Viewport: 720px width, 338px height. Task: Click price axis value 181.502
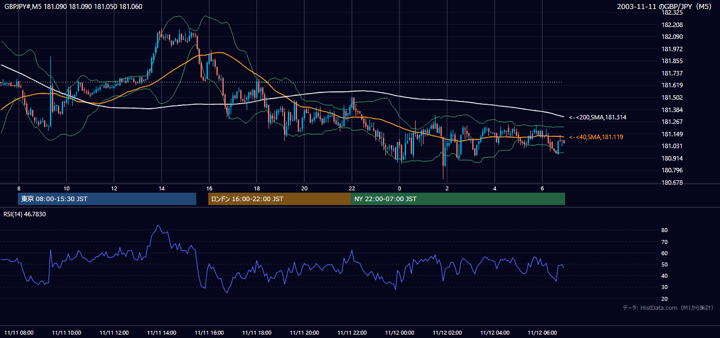coord(672,97)
